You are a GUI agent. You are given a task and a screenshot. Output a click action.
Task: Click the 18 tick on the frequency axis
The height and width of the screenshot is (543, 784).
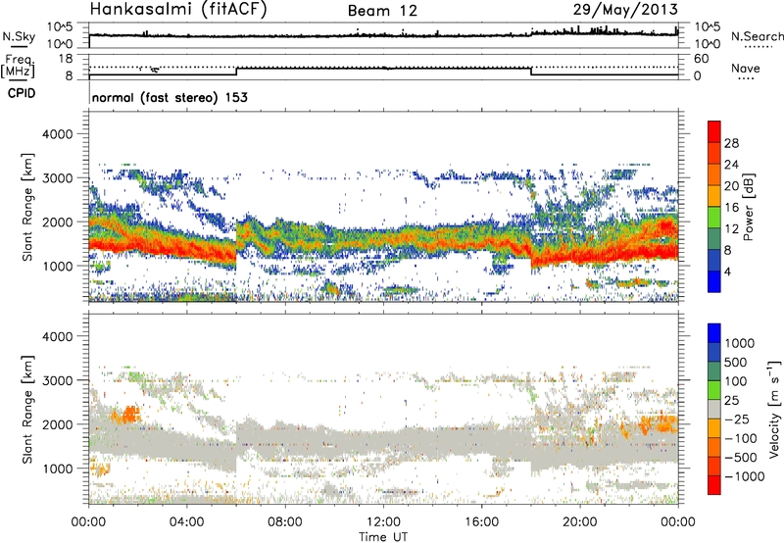[x=66, y=59]
